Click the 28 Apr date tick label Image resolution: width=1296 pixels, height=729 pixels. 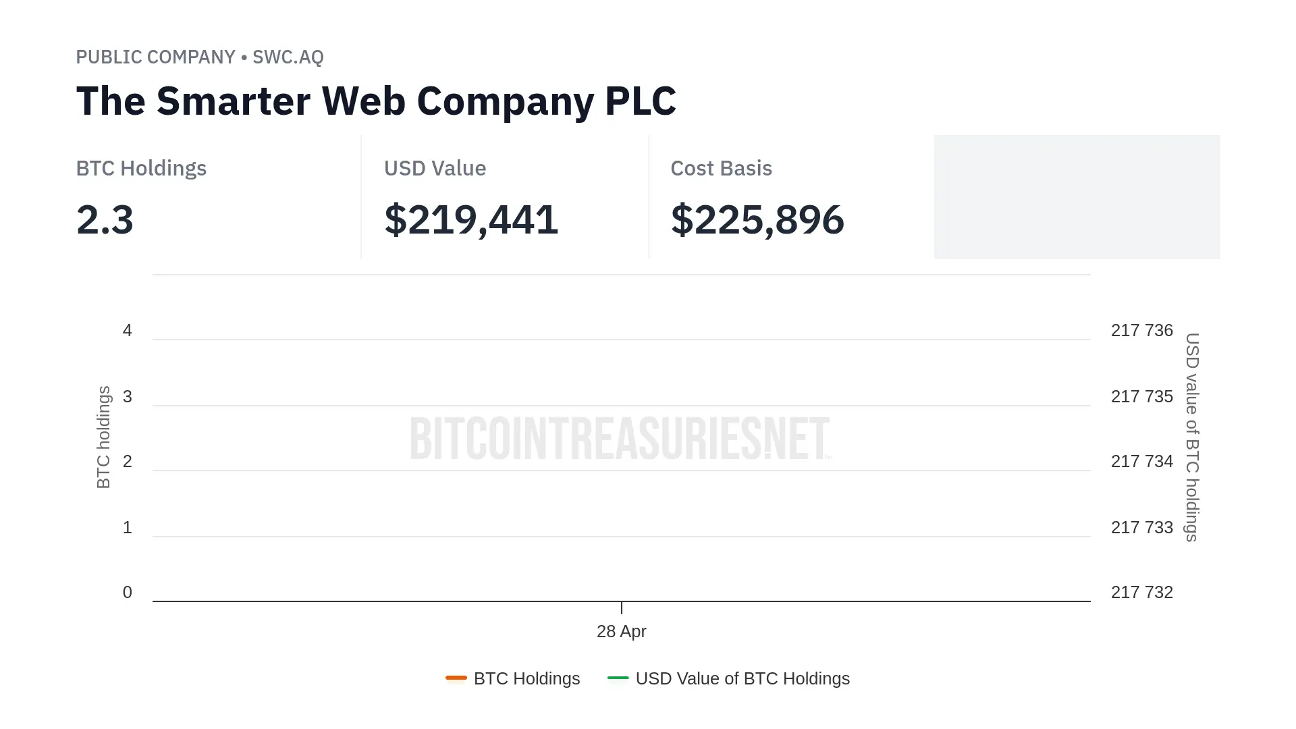pos(621,631)
